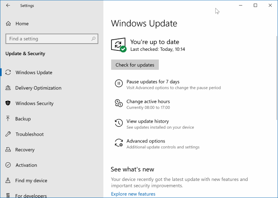Click the Backup arrow icon
This screenshot has height=198, width=278.
click(x=8, y=119)
